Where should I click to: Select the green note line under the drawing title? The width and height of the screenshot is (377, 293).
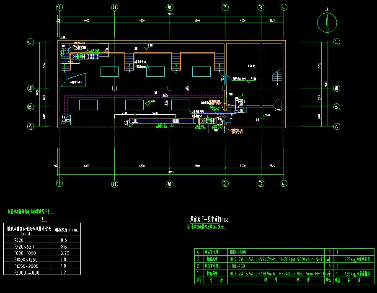tap(207, 227)
